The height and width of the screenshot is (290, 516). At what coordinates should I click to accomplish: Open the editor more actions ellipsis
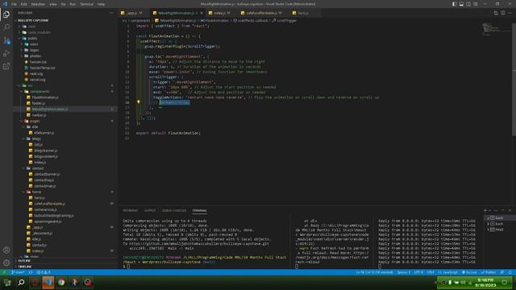pos(510,13)
